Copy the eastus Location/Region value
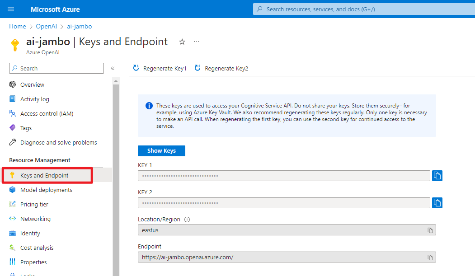Image resolution: width=475 pixels, height=276 pixels. tap(430, 230)
